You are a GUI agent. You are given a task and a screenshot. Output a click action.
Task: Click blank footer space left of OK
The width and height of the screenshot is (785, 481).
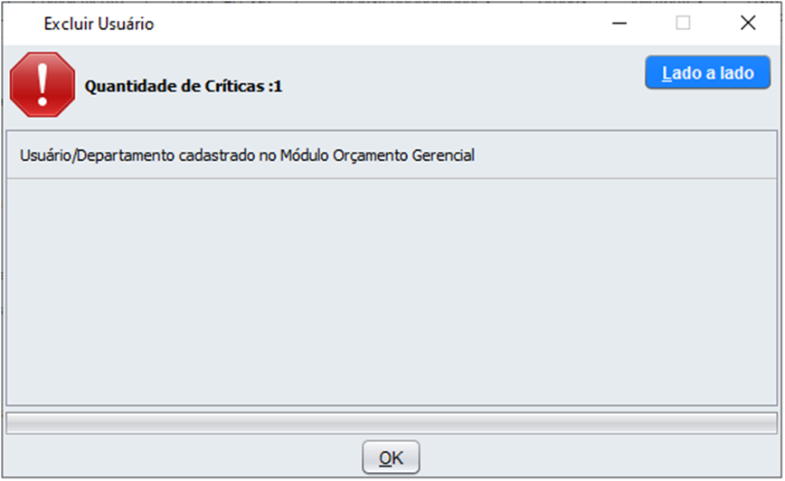pyautogui.click(x=181, y=457)
